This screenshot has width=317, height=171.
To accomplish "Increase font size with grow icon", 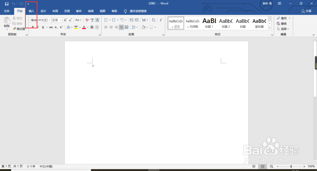I will tap(65, 20).
